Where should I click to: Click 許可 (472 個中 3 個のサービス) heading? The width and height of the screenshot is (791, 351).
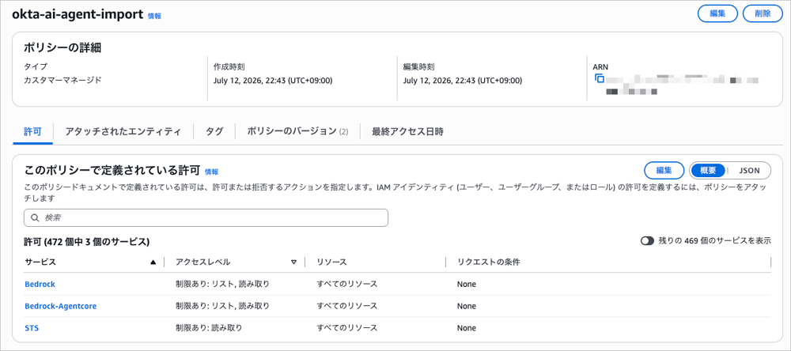click(87, 242)
